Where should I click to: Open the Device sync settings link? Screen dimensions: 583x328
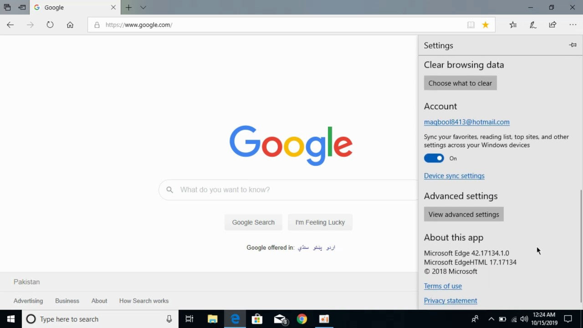(454, 175)
